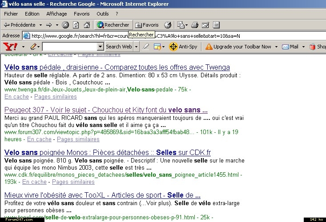
Task: Open the Mail toolbar icon with envelope
Action: 182,25
